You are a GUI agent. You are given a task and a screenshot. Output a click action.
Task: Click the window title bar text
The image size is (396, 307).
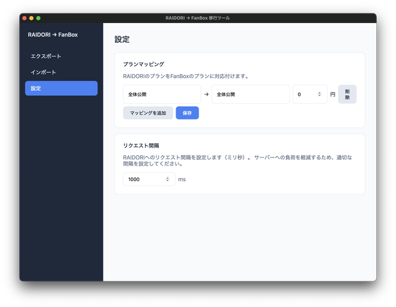coord(197,18)
